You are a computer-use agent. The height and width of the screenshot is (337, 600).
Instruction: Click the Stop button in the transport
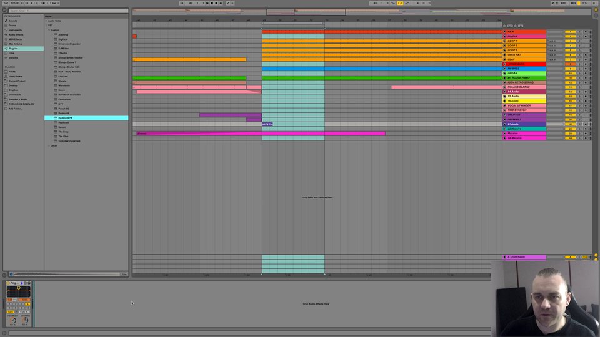212,3
